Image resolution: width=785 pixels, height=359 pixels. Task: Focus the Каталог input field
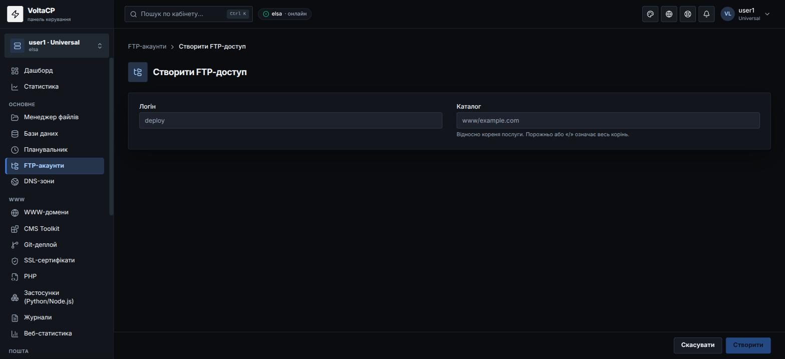coord(608,121)
